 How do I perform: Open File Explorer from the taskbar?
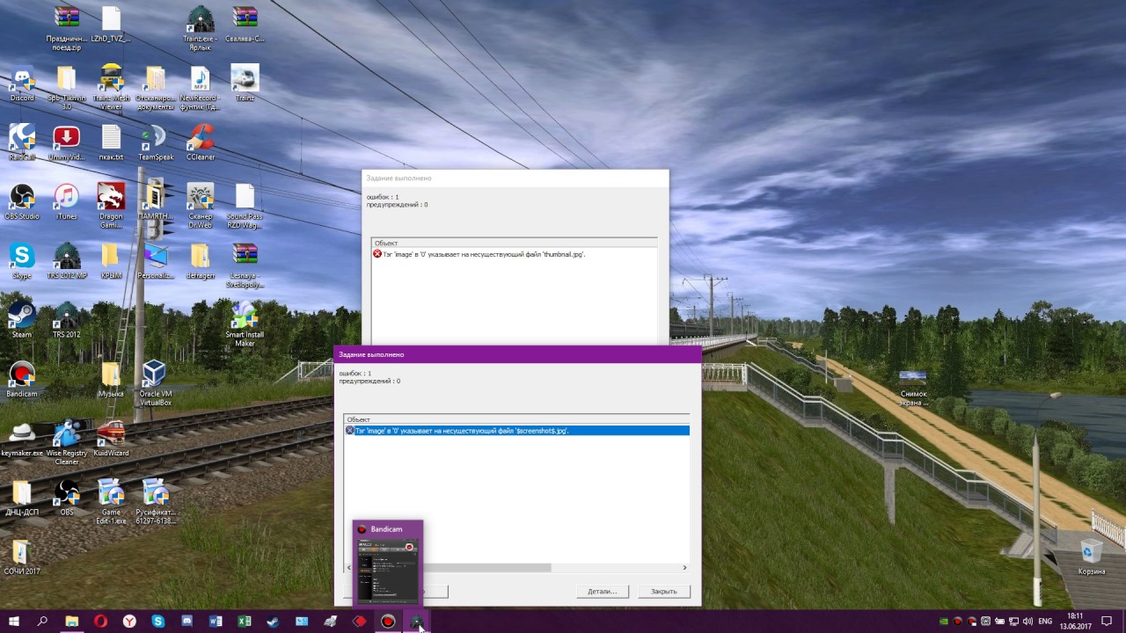(x=71, y=622)
